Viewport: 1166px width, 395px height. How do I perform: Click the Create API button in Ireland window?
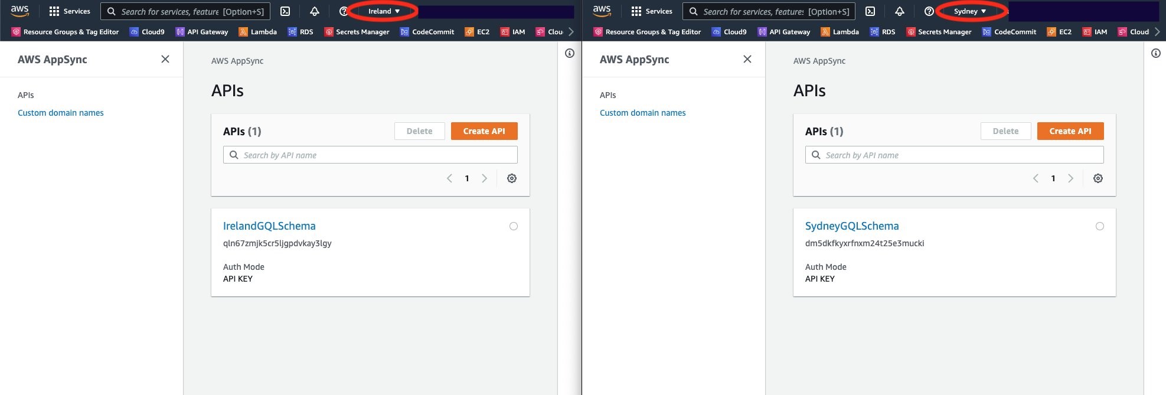(484, 131)
